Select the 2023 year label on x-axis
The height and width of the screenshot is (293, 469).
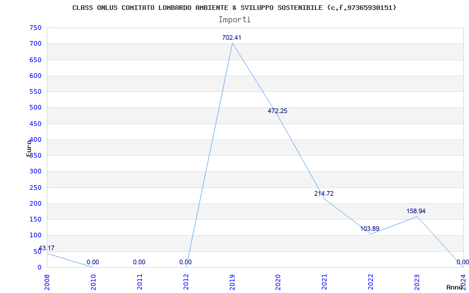tap(417, 282)
